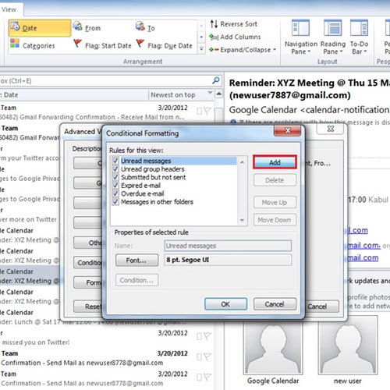The height and width of the screenshot is (390, 390).
Task: Toggle the Overdue e-mail checkbox
Action: click(x=115, y=193)
